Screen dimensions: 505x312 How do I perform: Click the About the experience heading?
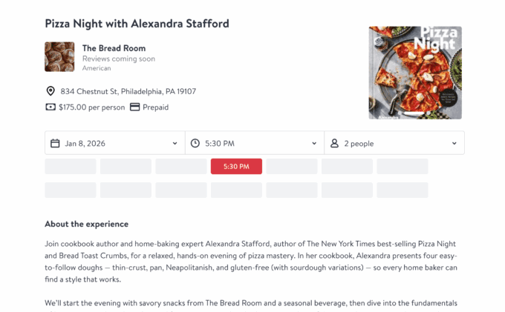pyautogui.click(x=86, y=224)
